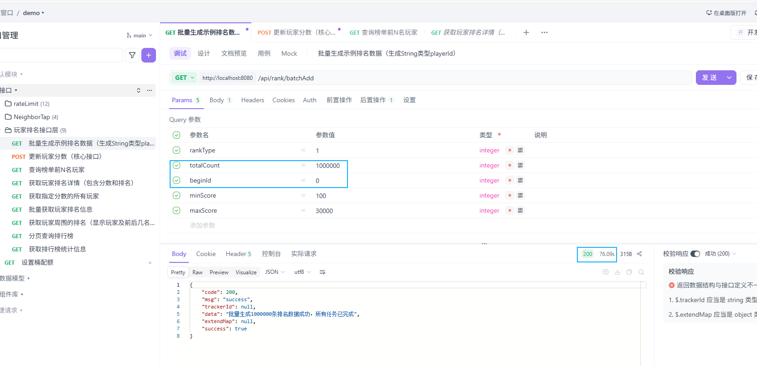The height and width of the screenshot is (366, 757).
Task: Select the Raw response view
Action: tap(197, 272)
